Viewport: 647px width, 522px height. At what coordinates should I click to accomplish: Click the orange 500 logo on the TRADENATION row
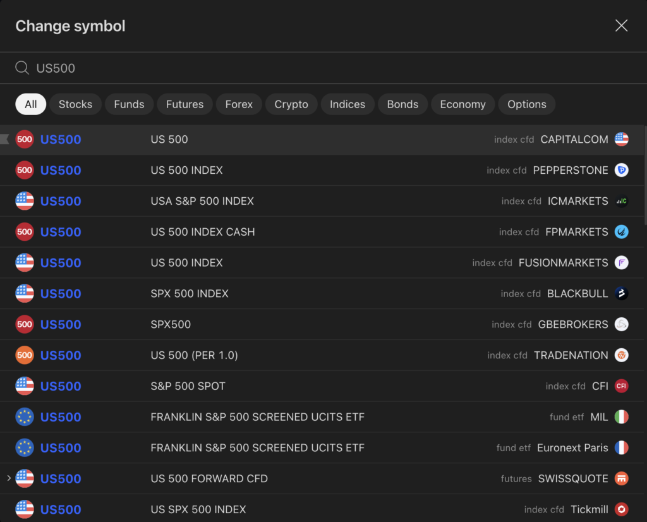click(x=25, y=355)
